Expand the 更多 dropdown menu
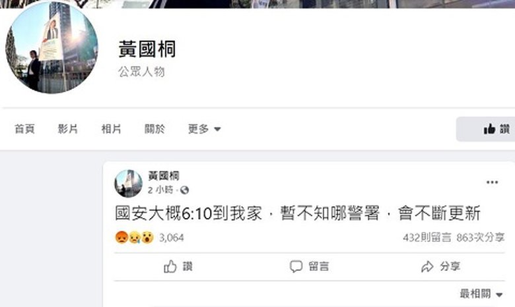Viewport: 515px width, 307px height. click(x=204, y=129)
